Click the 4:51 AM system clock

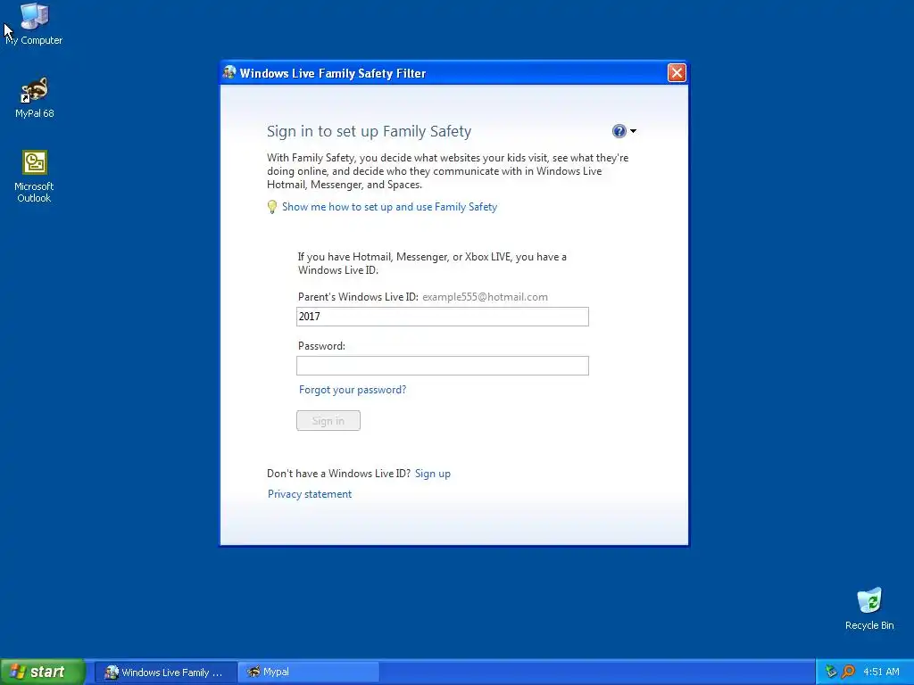pos(881,673)
